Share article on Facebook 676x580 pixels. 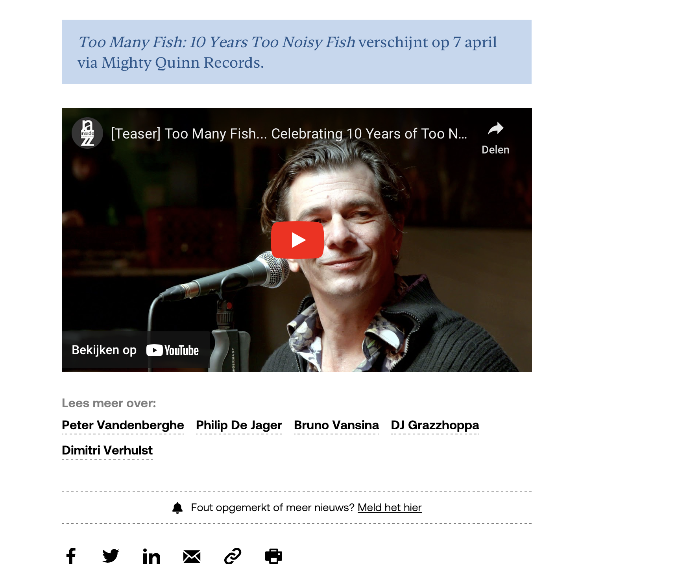click(71, 556)
